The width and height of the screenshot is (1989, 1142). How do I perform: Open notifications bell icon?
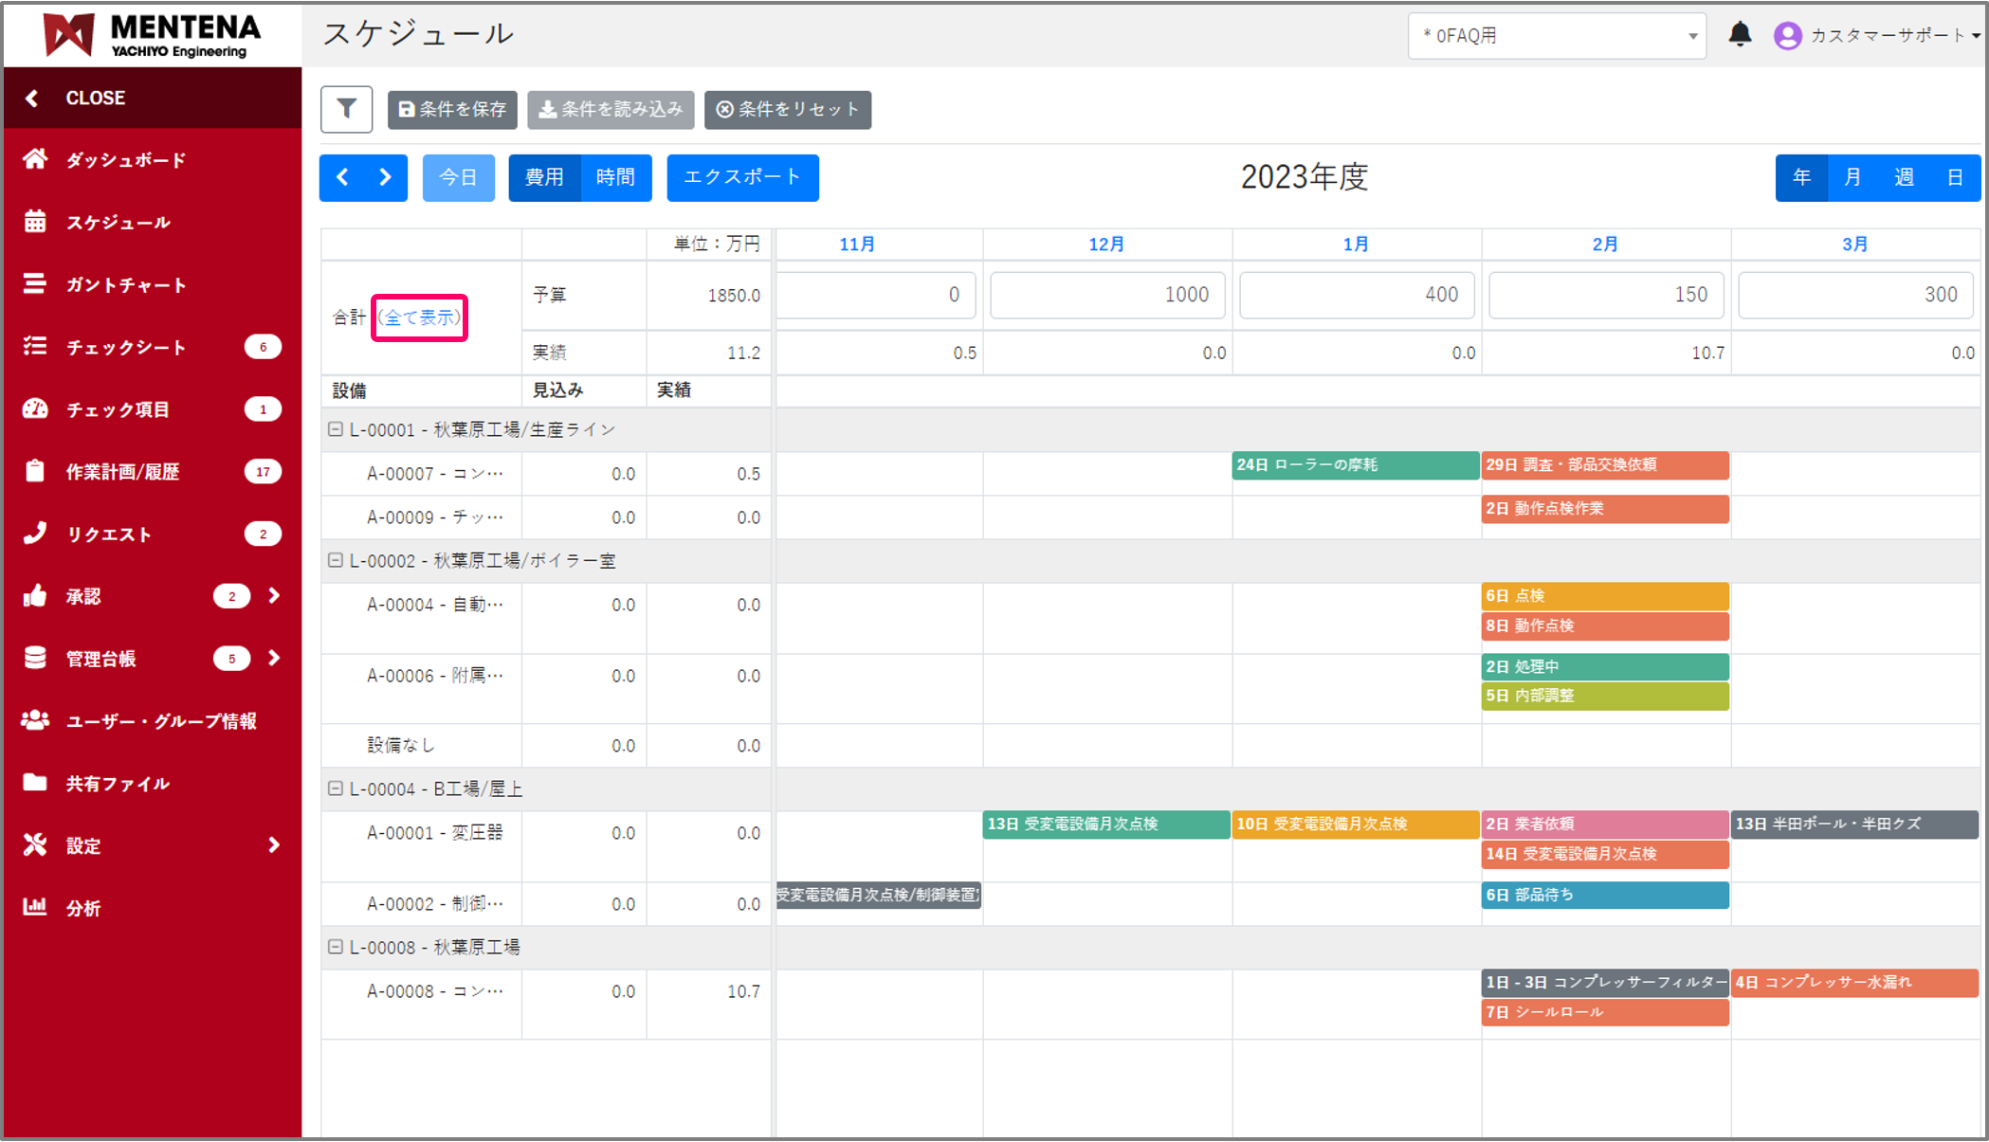click(x=1740, y=35)
